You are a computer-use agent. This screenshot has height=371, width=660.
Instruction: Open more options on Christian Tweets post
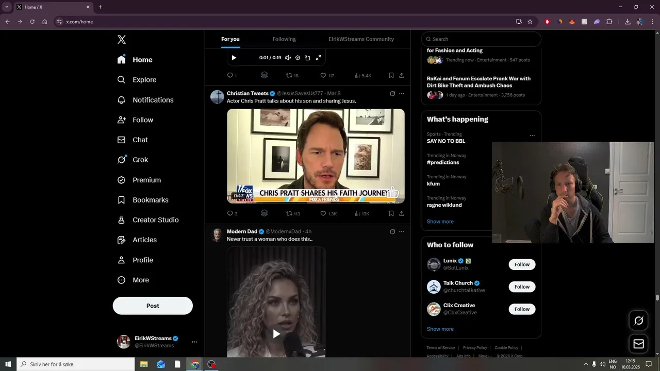402,94
